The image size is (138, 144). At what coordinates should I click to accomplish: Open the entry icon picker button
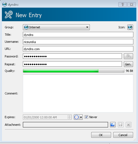(130, 27)
